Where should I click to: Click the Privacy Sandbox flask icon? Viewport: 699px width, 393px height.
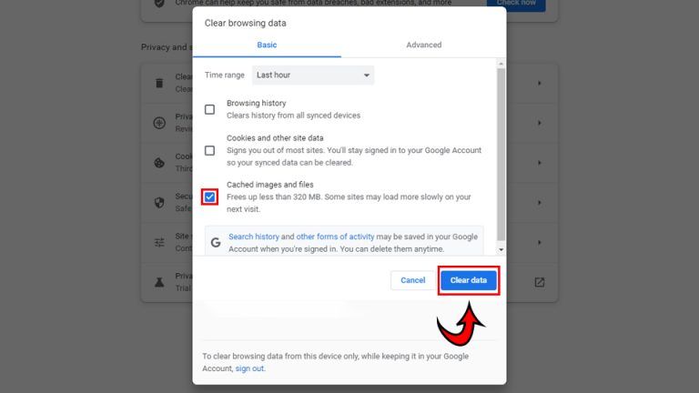coord(159,282)
